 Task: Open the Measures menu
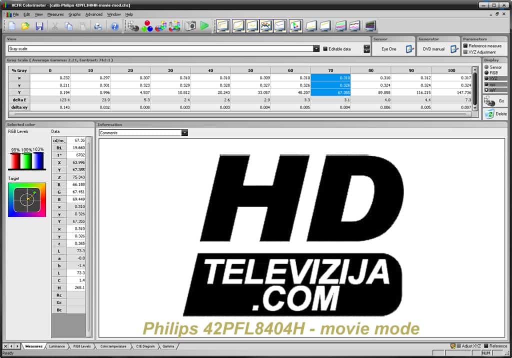[55, 14]
